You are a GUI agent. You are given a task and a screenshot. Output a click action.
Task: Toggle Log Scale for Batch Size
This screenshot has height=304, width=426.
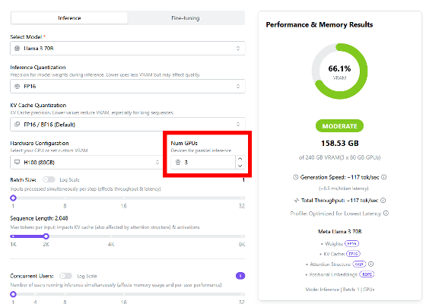point(49,179)
